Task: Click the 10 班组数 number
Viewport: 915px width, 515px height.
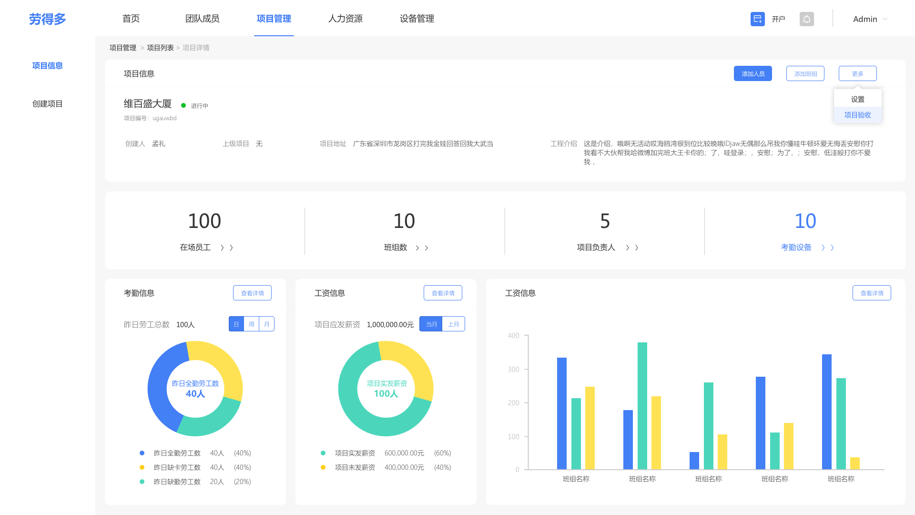Action: (x=404, y=221)
